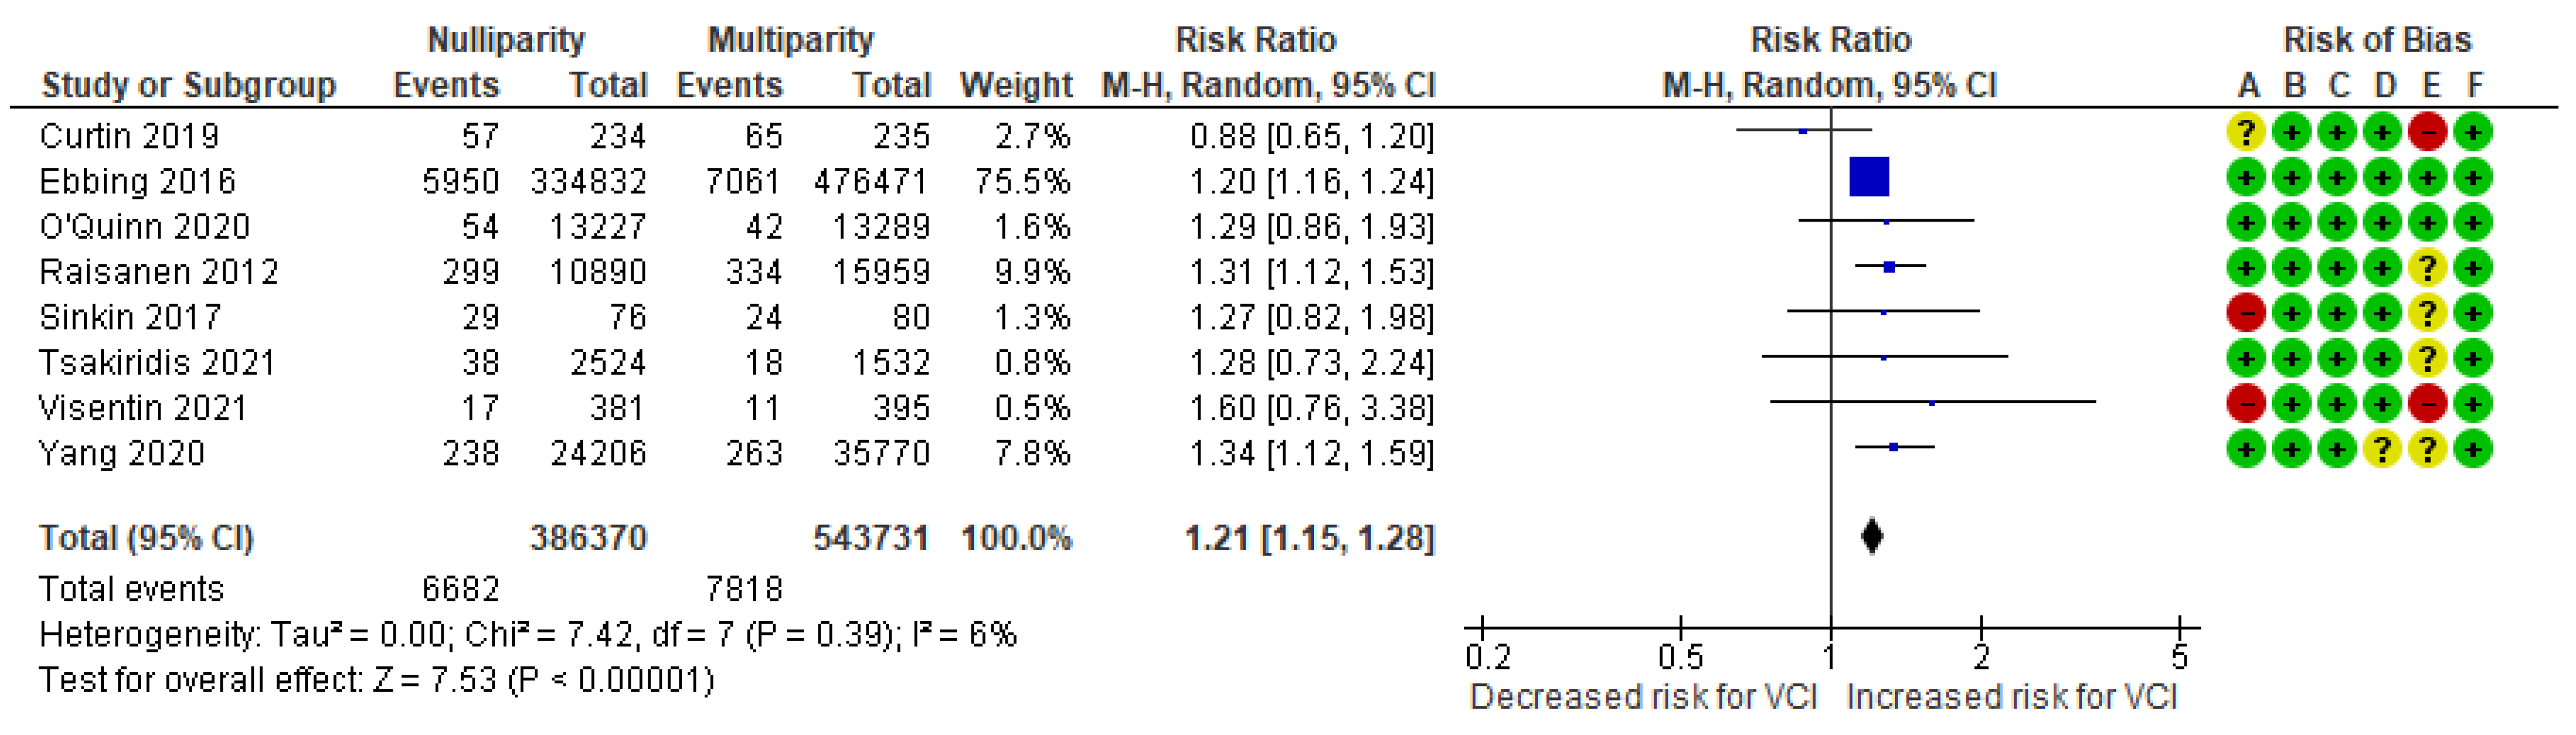
Task: Click Tsakiridis 2021's yellow question mark bias icon
Action: (2428, 359)
